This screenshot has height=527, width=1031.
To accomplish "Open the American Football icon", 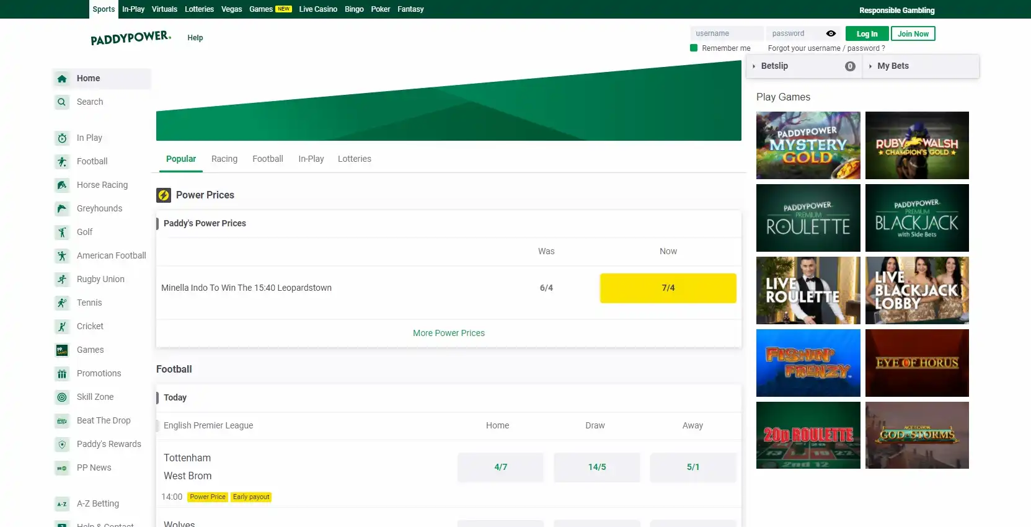I will coord(62,256).
